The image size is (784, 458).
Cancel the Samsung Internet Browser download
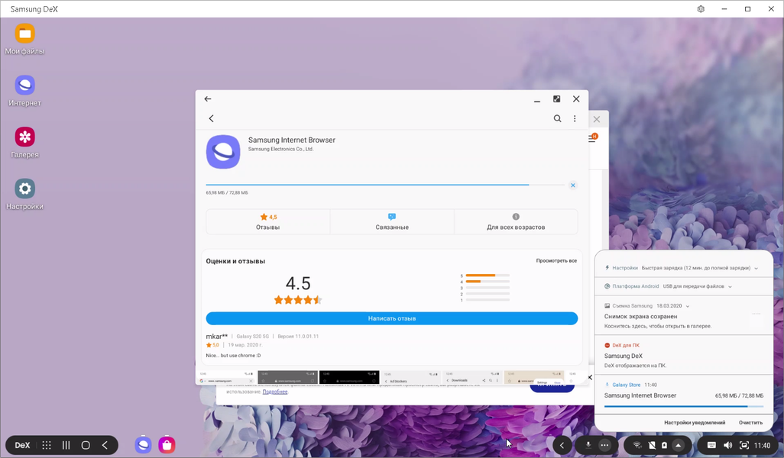(x=573, y=185)
